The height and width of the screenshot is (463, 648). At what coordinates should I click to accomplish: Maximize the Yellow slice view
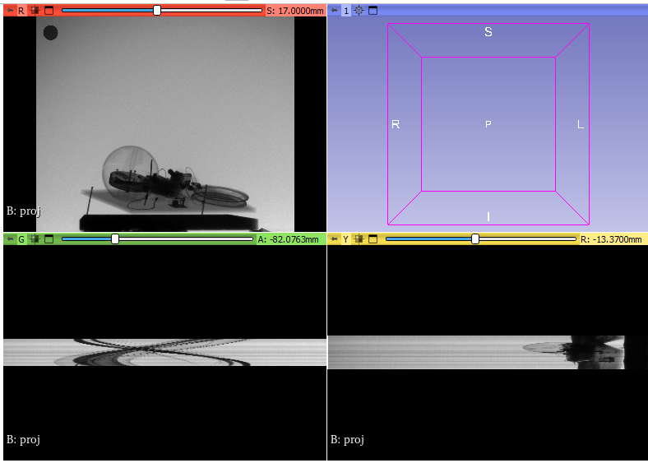tap(373, 238)
